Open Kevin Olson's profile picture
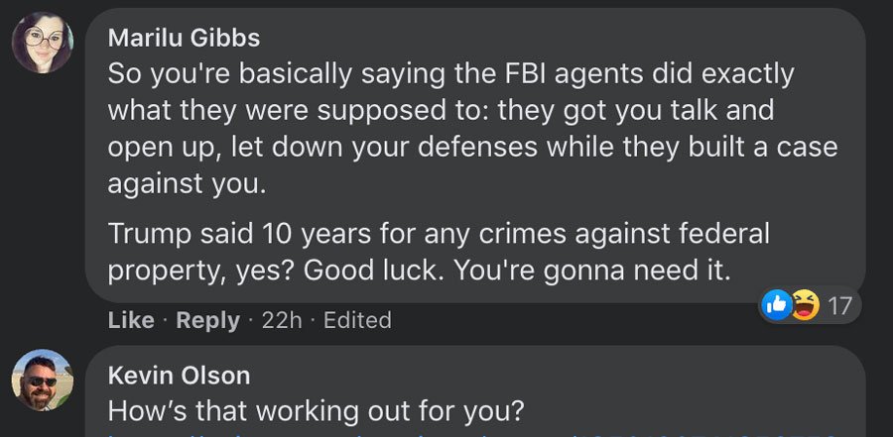The height and width of the screenshot is (437, 893). click(x=43, y=380)
